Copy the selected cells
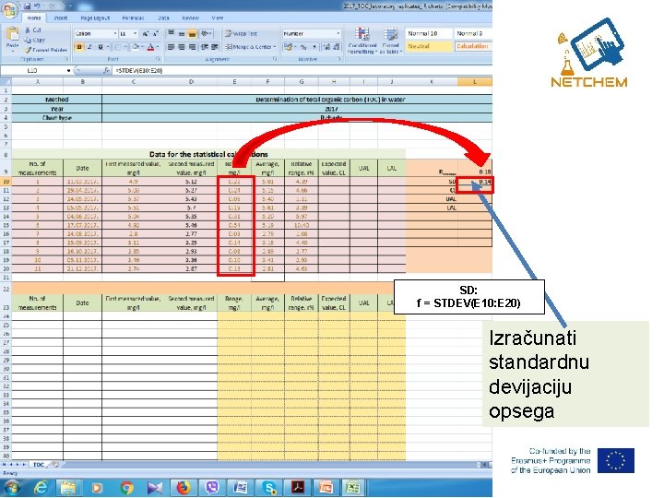 (x=35, y=40)
